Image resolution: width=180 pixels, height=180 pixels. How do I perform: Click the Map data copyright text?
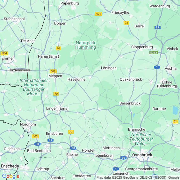click(138, 177)
